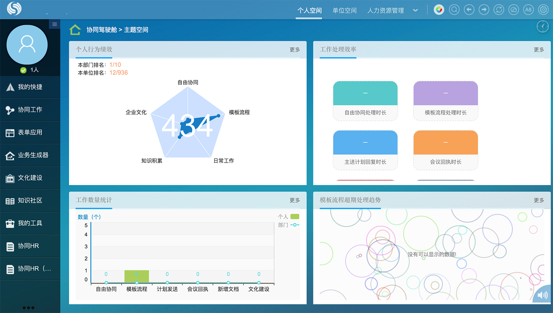The image size is (553, 313).
Task: Click the Seeyon logo in header
Action: pos(14,9)
